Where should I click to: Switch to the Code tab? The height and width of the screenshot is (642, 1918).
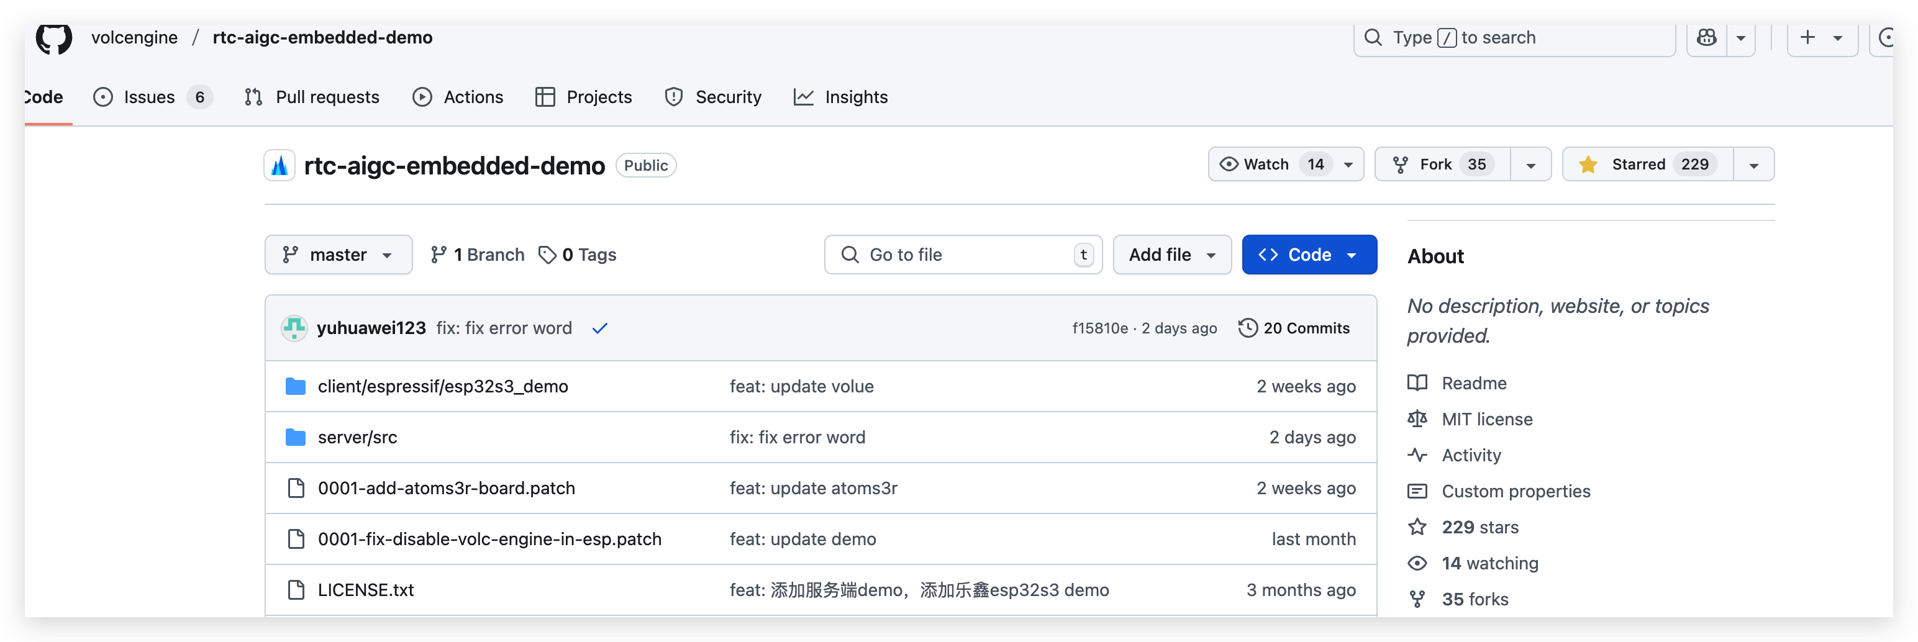(43, 97)
